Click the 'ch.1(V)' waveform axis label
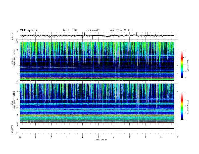This screenshot has width=199, height=154. (12, 36)
